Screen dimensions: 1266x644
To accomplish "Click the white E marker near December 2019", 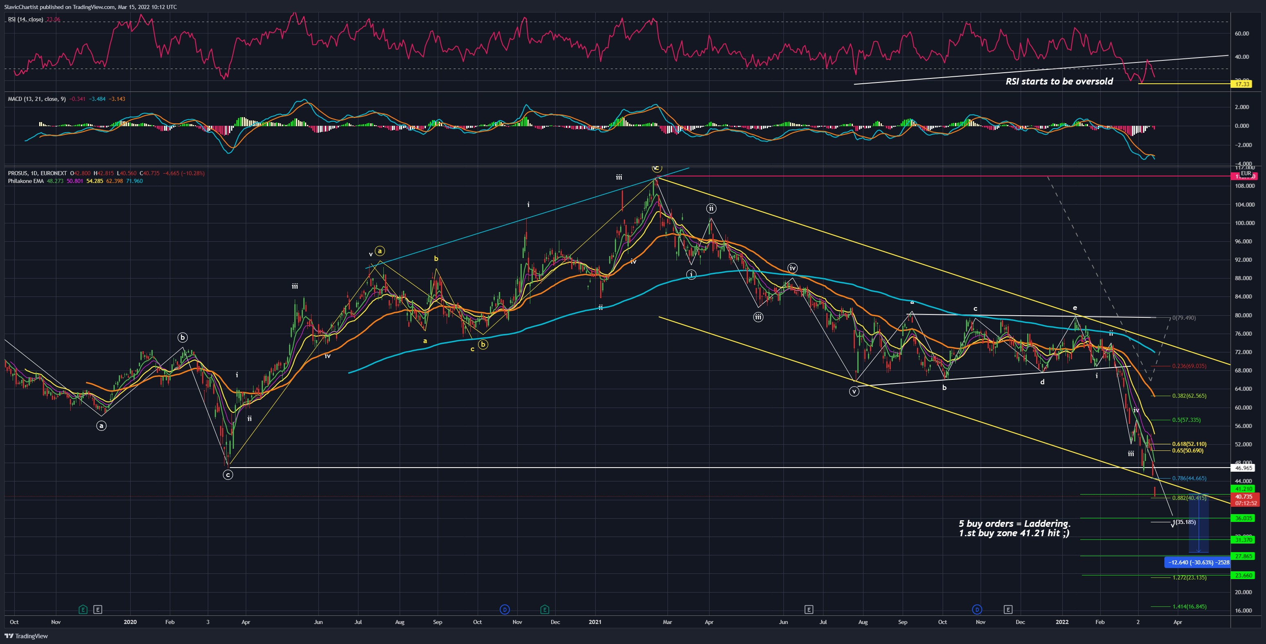I will [98, 610].
